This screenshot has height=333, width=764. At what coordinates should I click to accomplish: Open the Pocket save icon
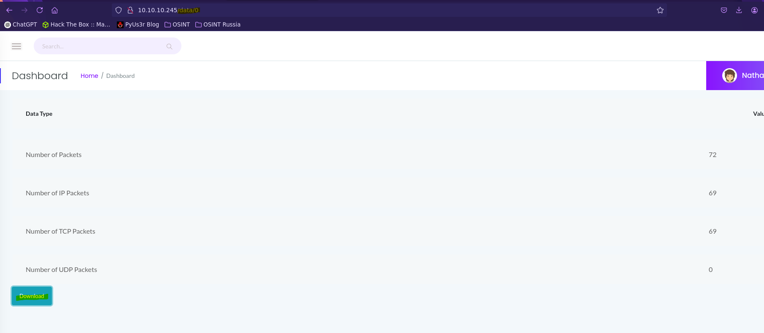pyautogui.click(x=724, y=10)
